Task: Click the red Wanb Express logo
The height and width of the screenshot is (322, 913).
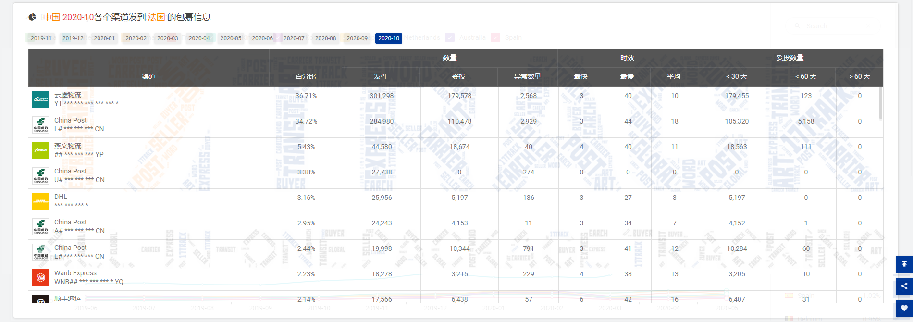Action: point(41,278)
